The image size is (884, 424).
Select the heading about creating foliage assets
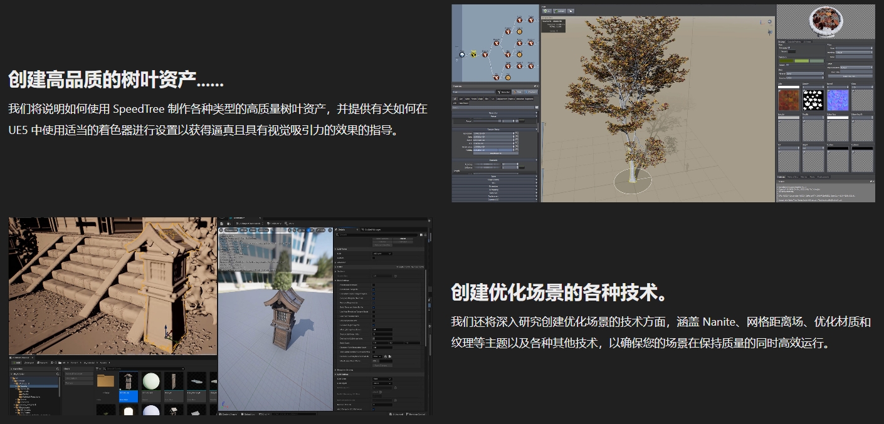(x=116, y=80)
